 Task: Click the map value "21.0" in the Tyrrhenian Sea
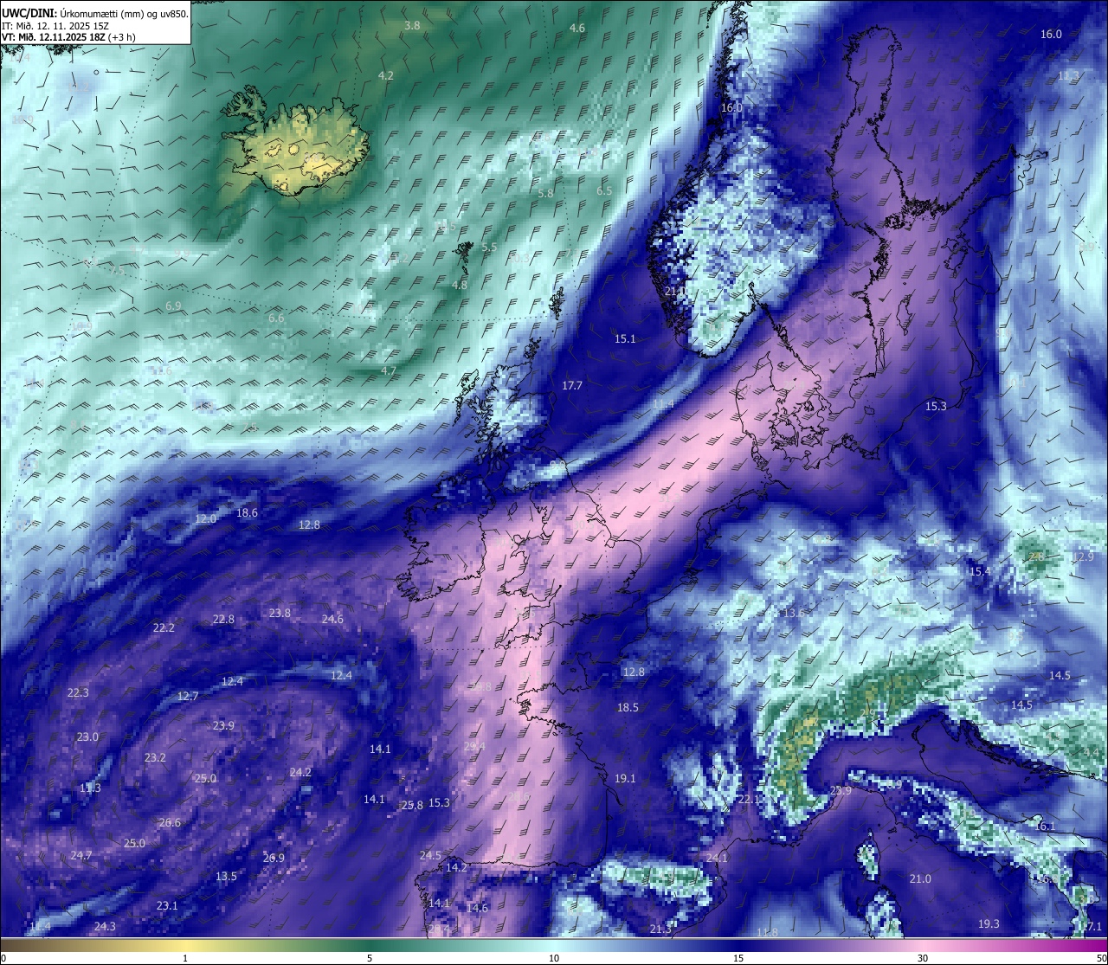point(920,879)
